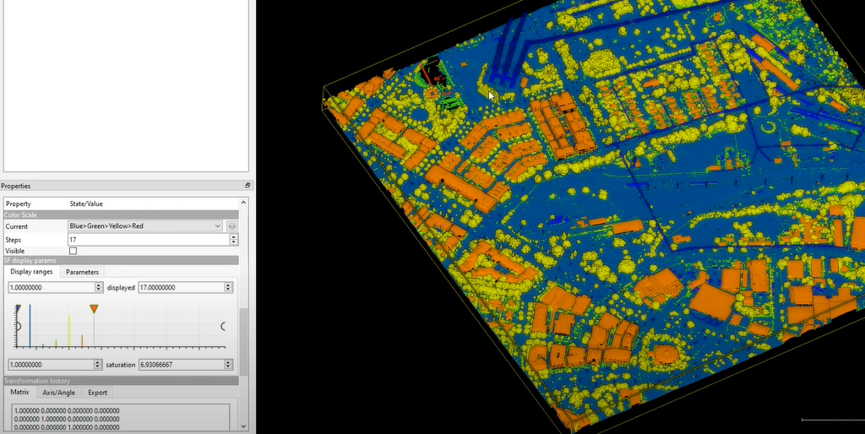Open the Matrix tab in Transformation history
The height and width of the screenshot is (434, 865).
point(19,393)
